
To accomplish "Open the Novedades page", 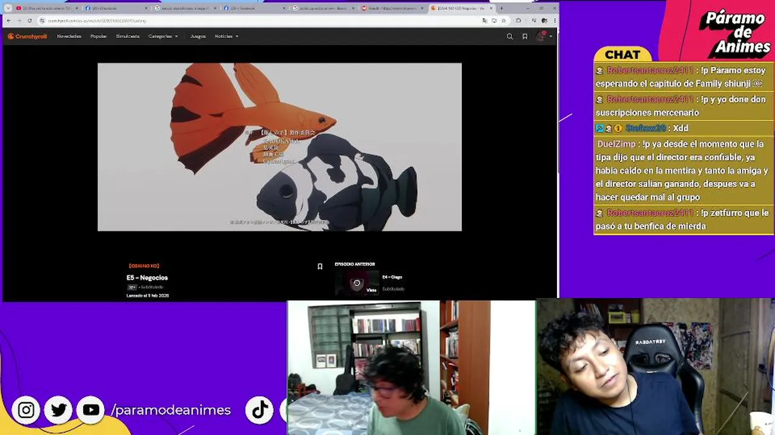I will coord(69,36).
